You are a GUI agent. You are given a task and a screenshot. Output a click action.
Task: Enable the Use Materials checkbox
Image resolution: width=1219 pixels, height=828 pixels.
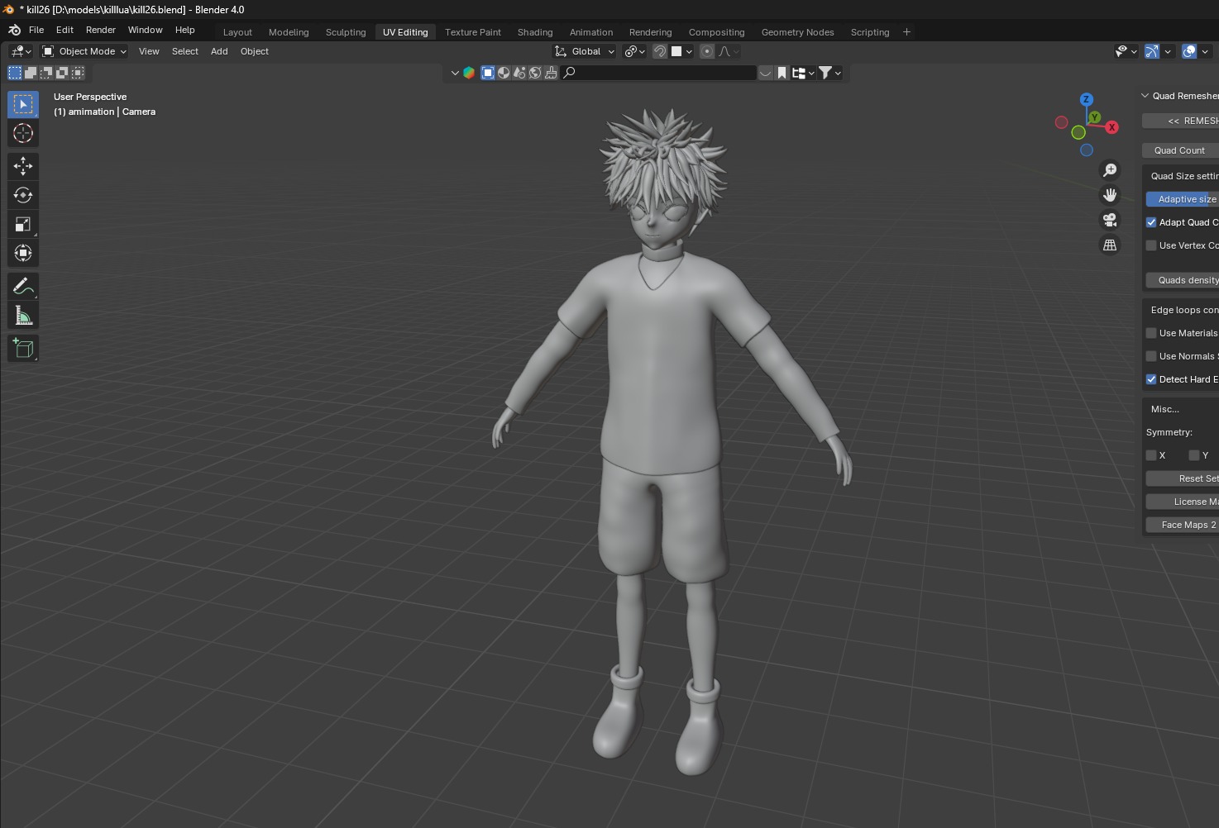(1151, 333)
